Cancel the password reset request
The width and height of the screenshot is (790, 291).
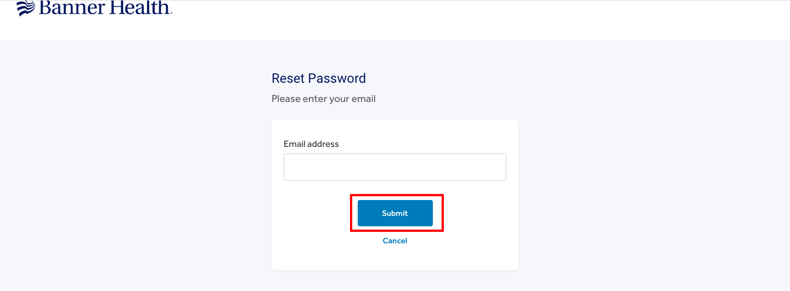pyautogui.click(x=395, y=241)
